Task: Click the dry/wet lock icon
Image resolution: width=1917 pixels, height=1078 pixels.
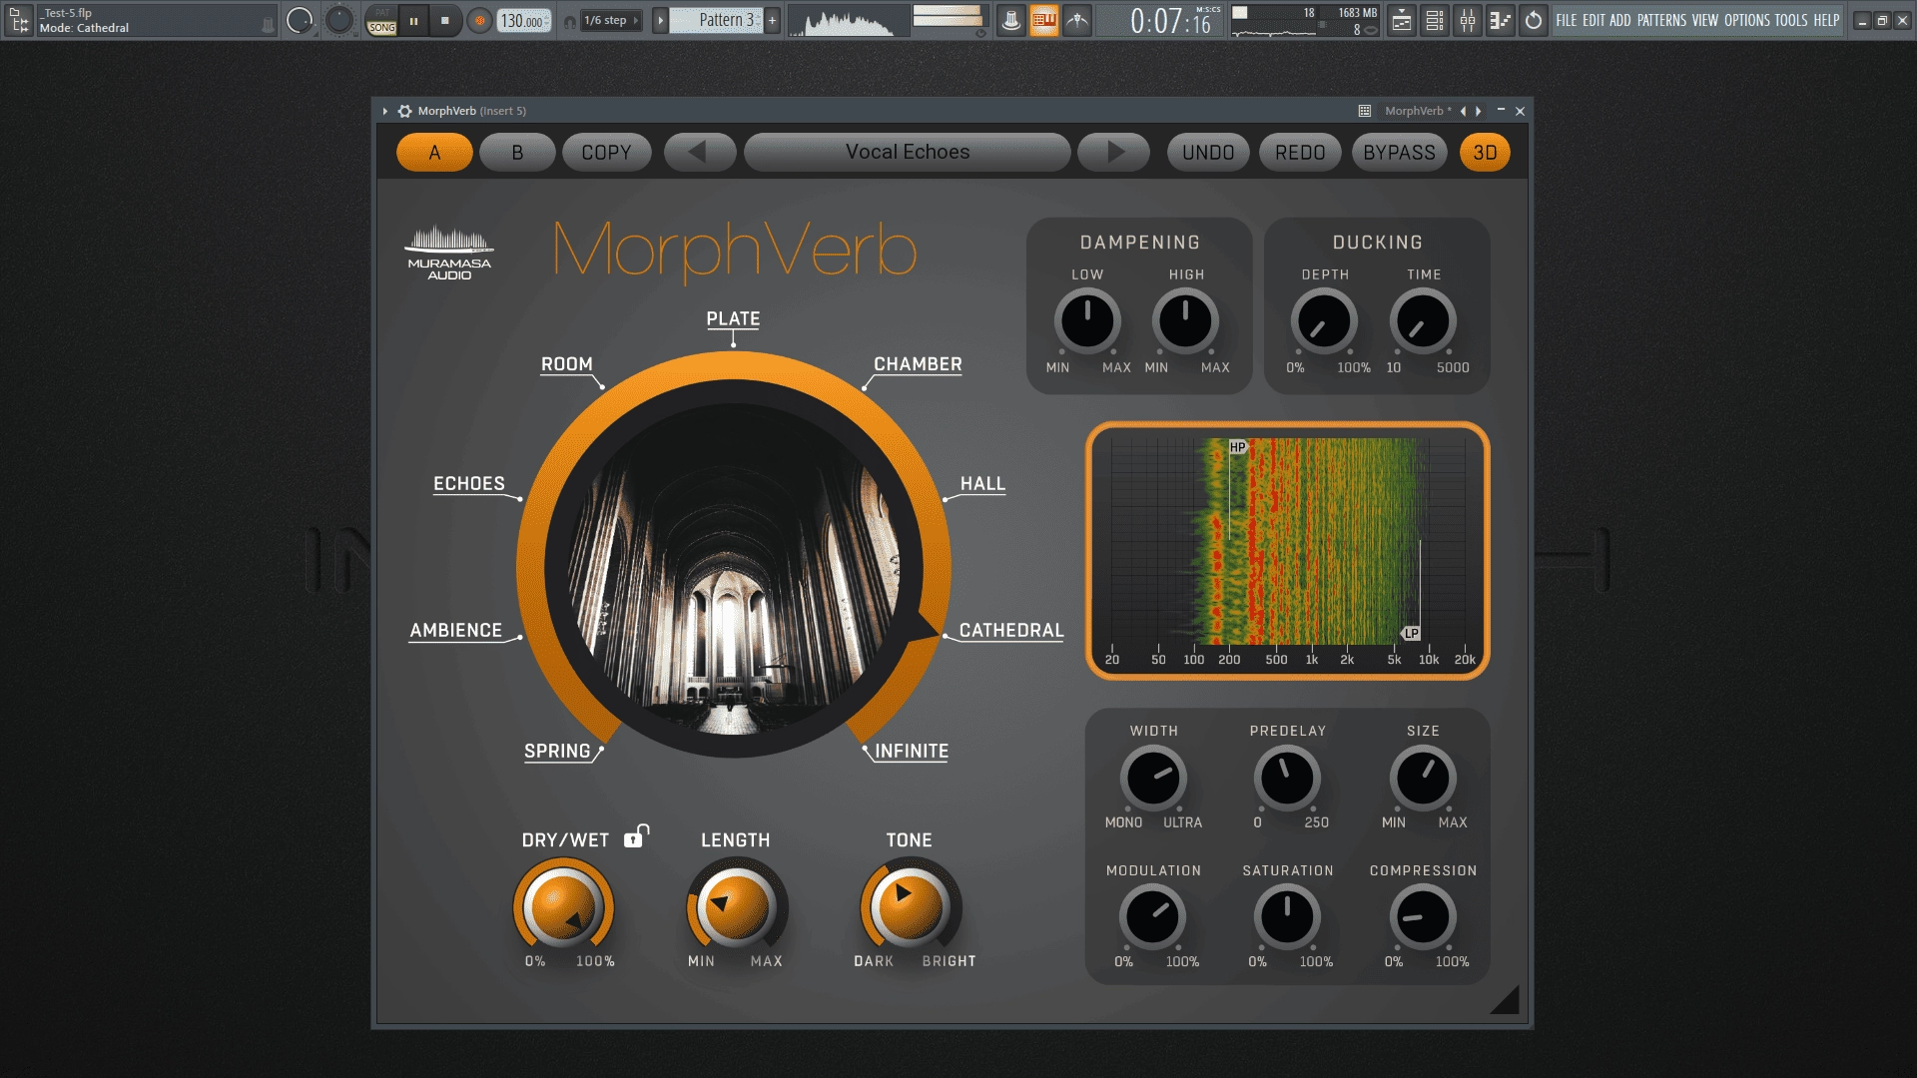Action: [x=636, y=835]
